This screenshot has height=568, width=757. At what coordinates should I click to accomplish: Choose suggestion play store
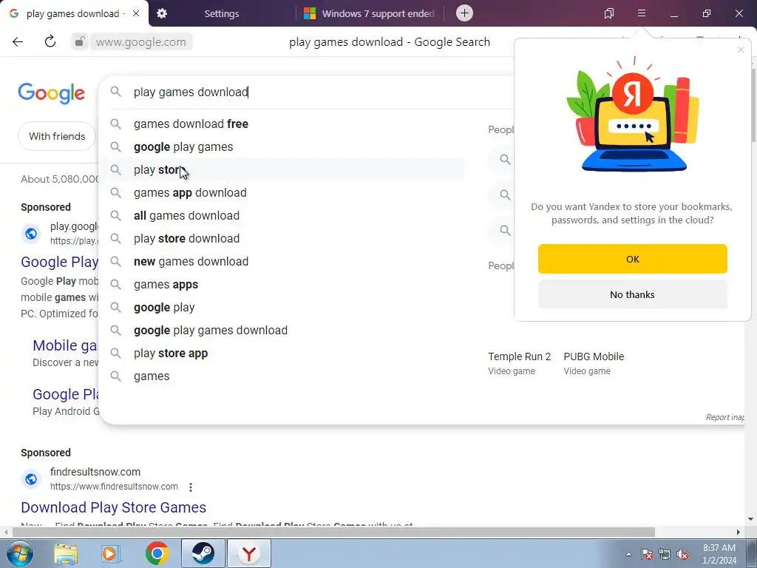click(x=283, y=170)
